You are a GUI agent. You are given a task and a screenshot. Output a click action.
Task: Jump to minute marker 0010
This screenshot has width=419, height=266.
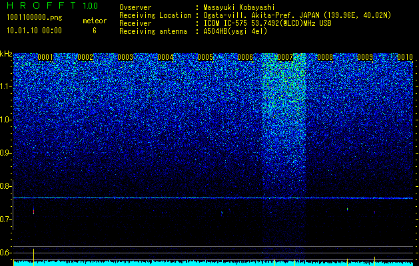click(405, 57)
